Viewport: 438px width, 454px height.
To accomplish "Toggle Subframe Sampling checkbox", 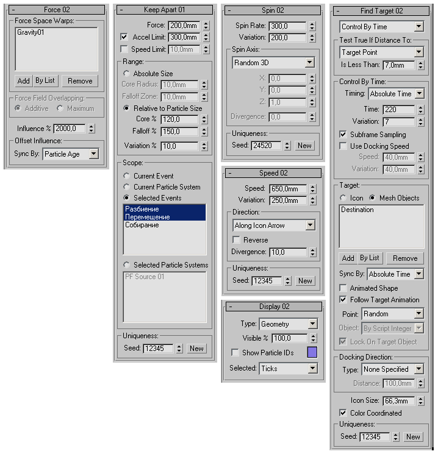I will 343,134.
